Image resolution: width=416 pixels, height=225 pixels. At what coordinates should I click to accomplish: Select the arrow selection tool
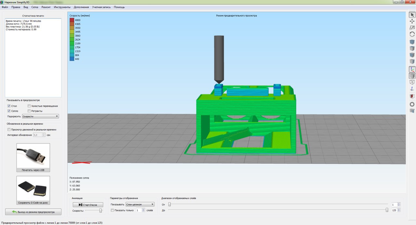coord(412,15)
